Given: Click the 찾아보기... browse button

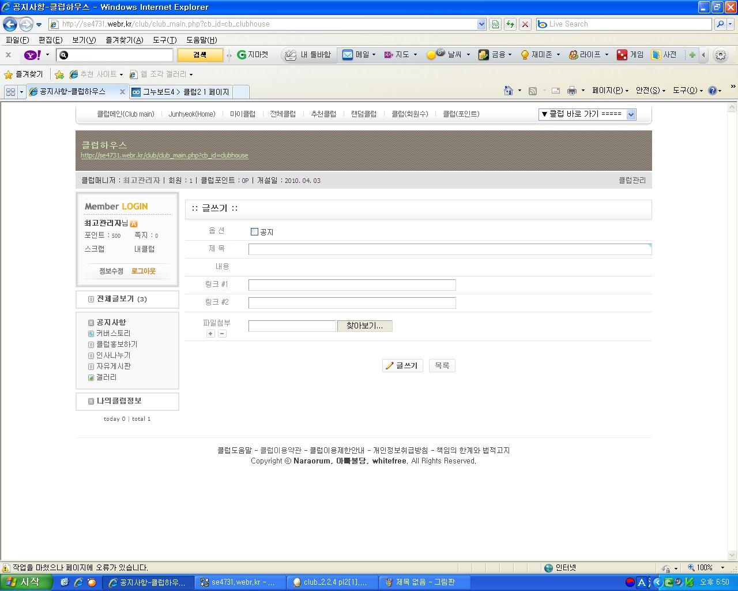Looking at the screenshot, I should 364,326.
